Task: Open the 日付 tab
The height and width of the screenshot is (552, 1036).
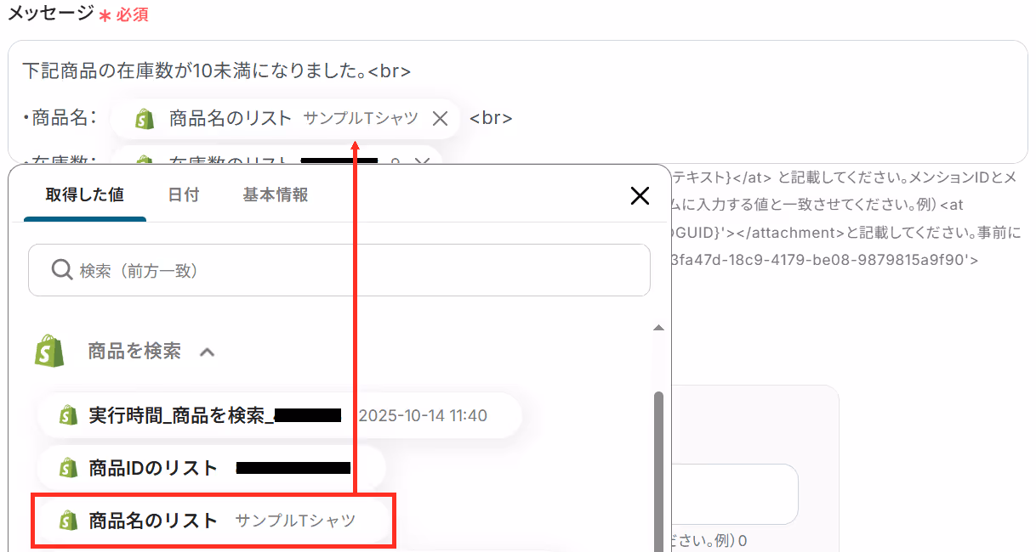Action: [184, 194]
